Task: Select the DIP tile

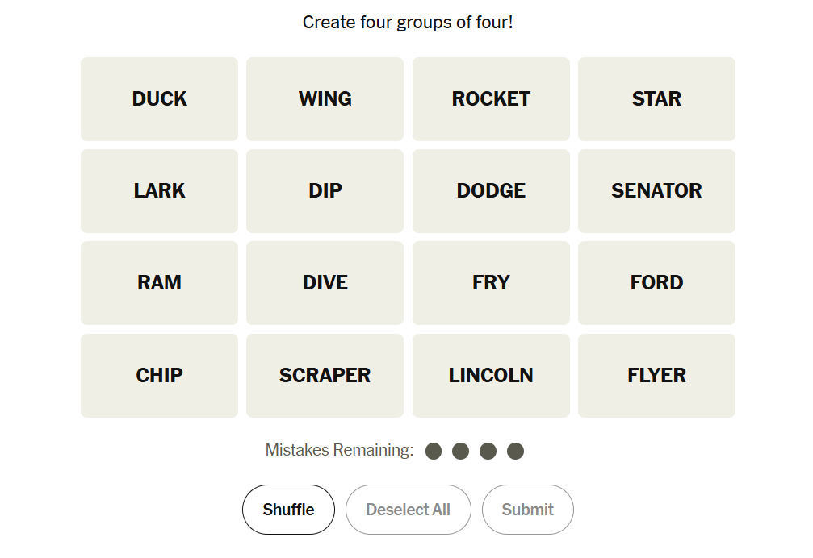Action: pyautogui.click(x=325, y=191)
